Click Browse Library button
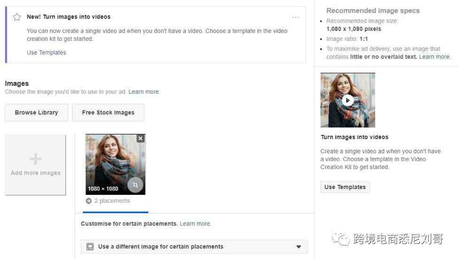The image size is (458, 259). (37, 113)
